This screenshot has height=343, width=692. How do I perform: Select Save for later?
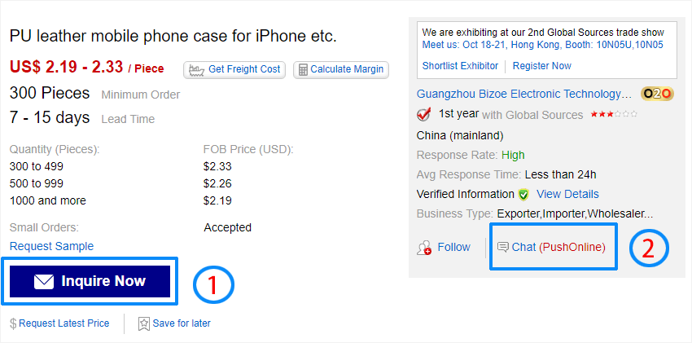(182, 323)
